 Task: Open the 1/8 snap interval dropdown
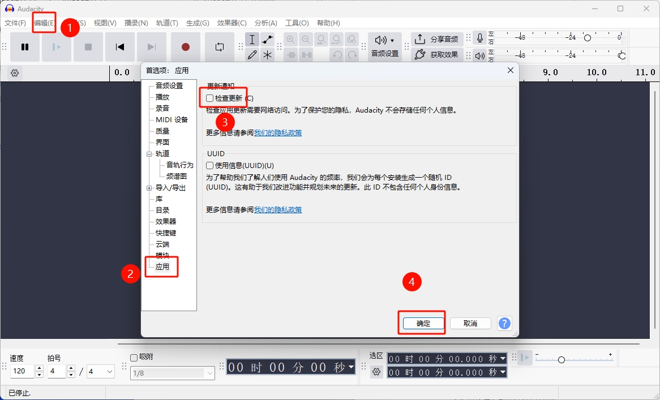pyautogui.click(x=208, y=372)
